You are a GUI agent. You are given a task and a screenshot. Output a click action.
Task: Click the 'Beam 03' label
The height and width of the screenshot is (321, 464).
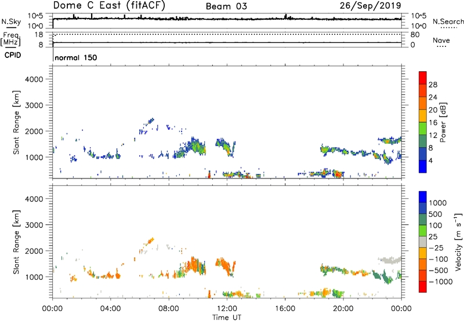[x=226, y=6]
